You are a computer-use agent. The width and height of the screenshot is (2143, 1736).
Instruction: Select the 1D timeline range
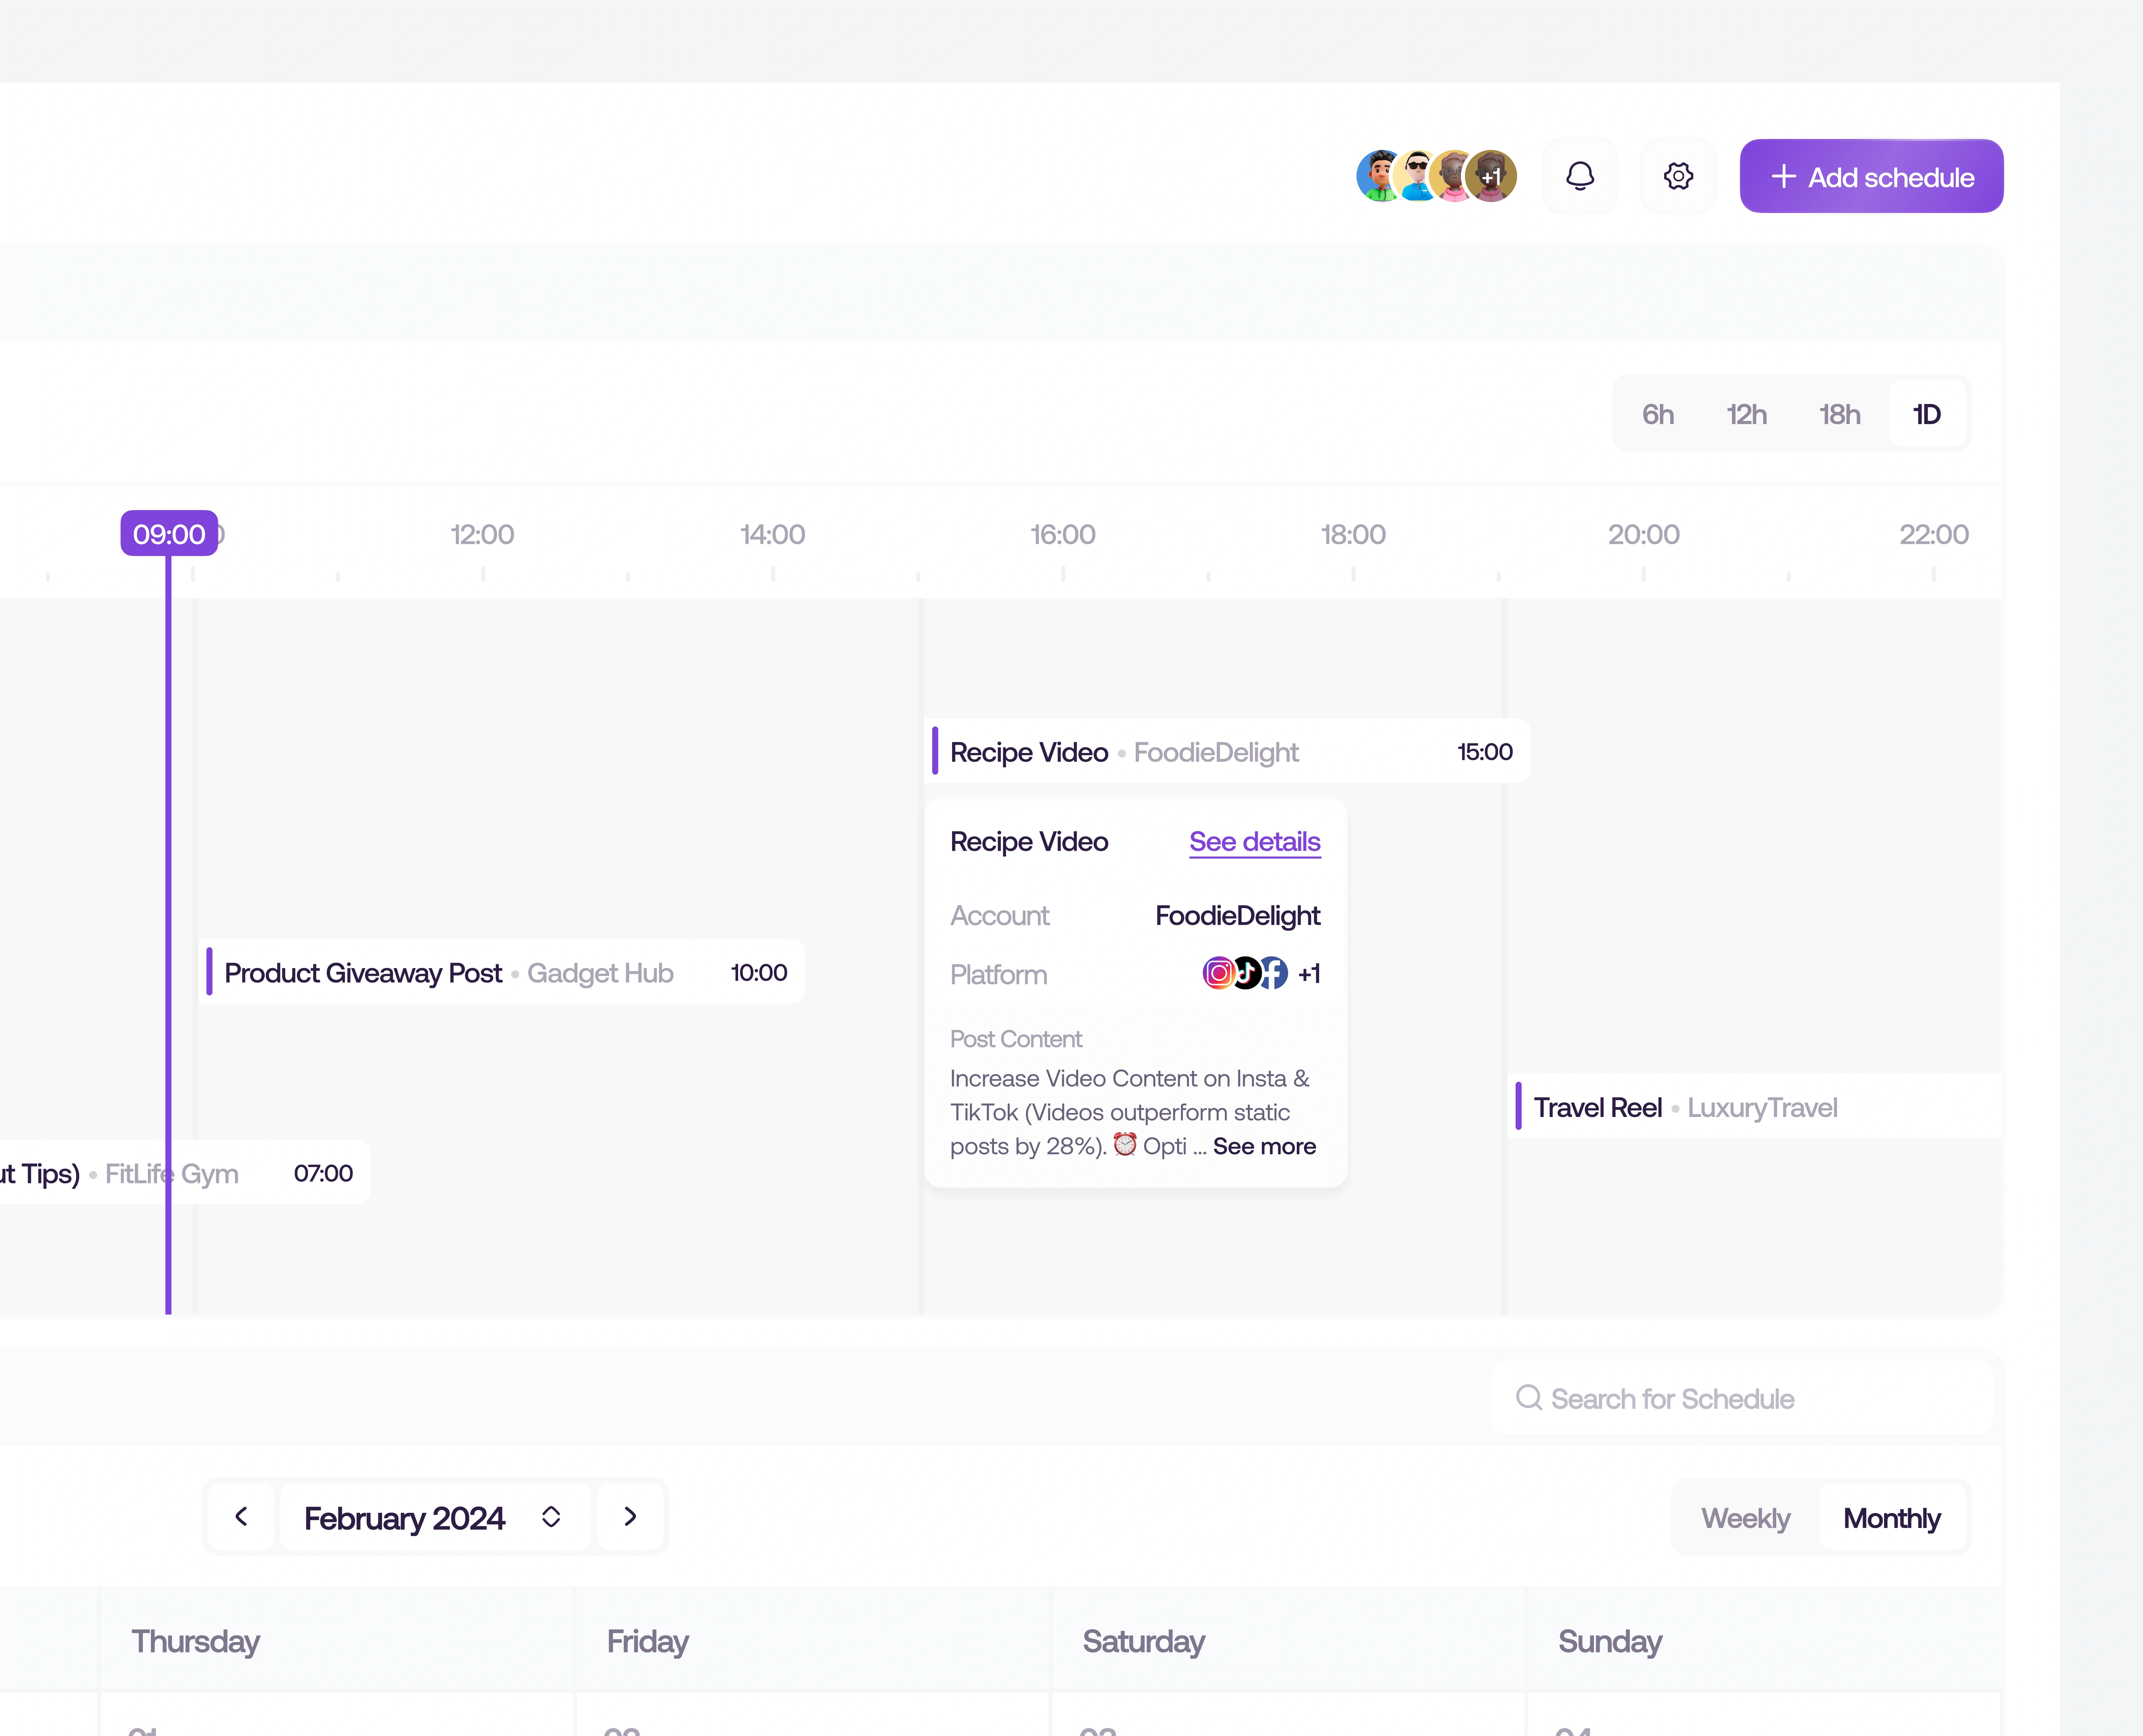point(1927,414)
